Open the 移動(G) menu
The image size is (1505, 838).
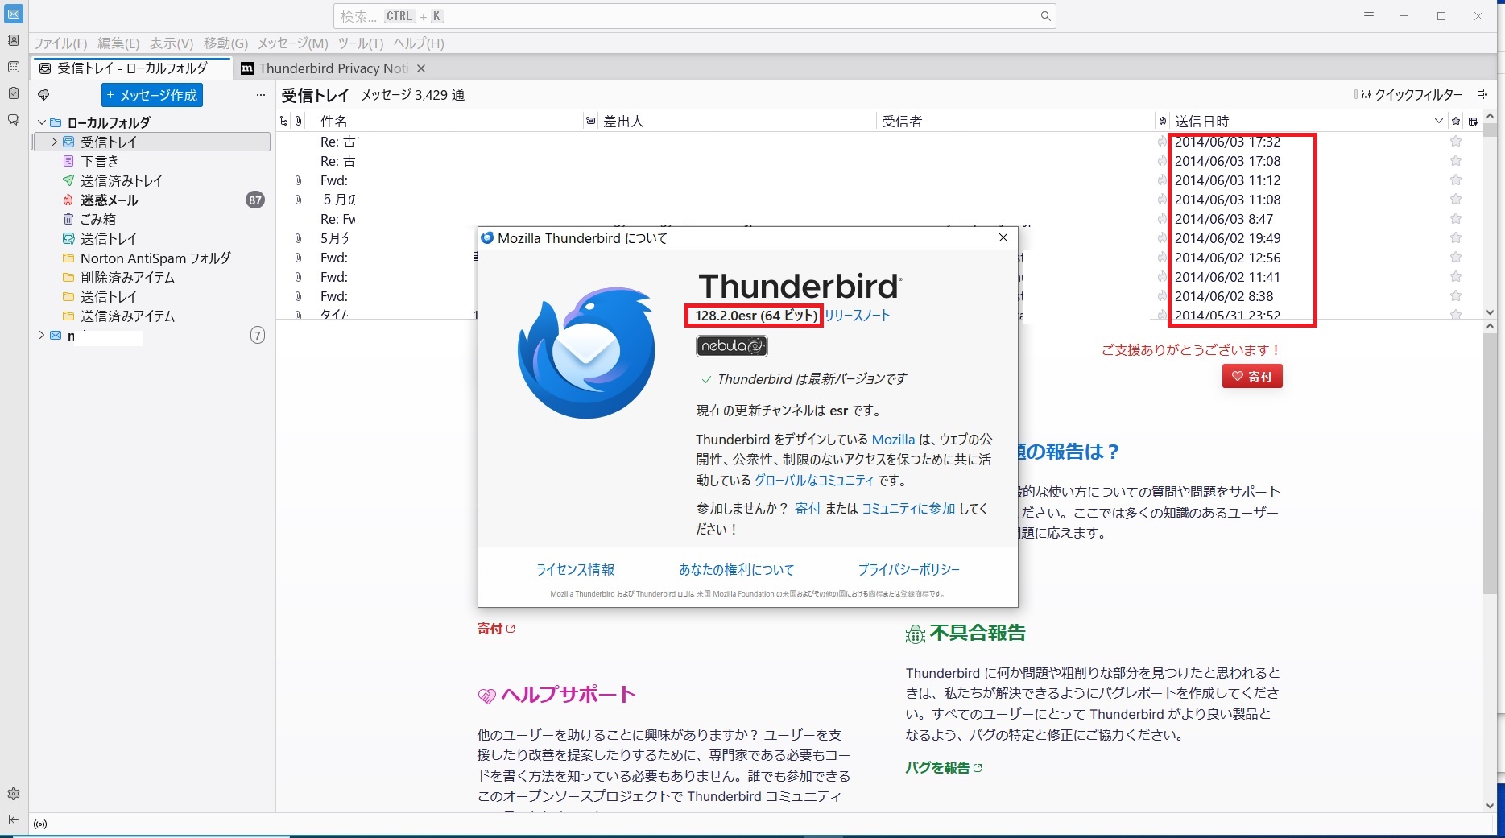[x=225, y=43]
